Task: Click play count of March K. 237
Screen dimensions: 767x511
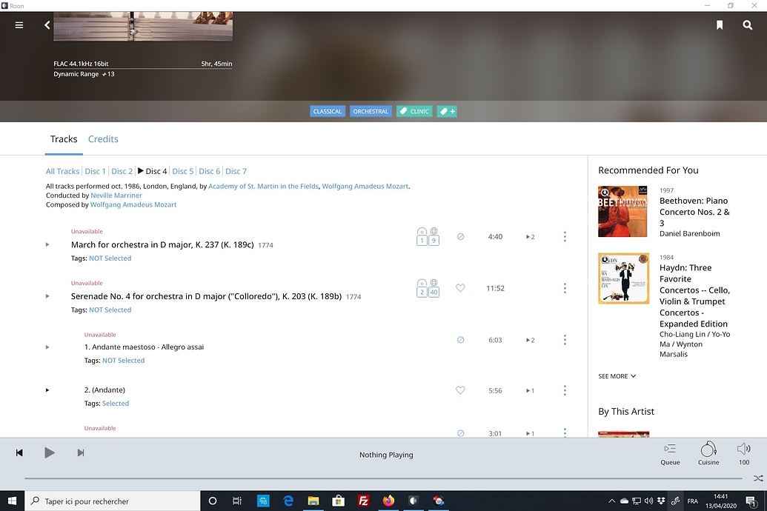Action: click(531, 237)
